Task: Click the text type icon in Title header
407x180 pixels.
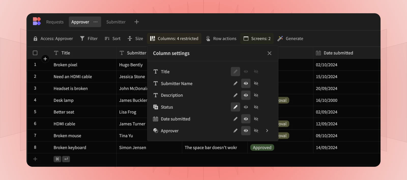Action: 56,53
